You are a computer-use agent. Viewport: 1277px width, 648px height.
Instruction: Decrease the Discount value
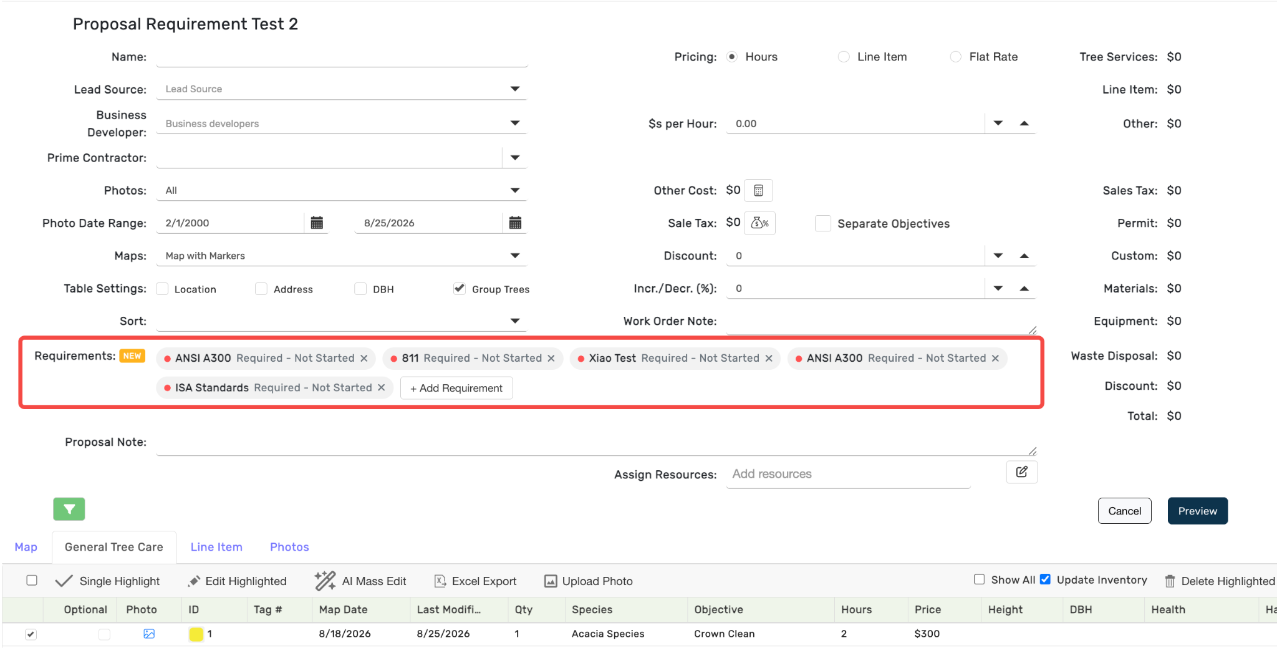998,256
